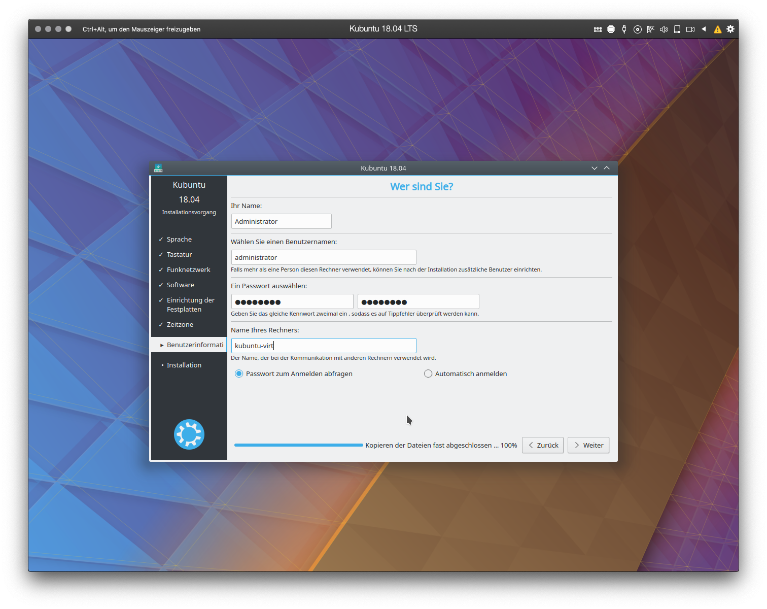Open the CPU chip icon in VM toolbar
767x609 pixels.
click(611, 29)
